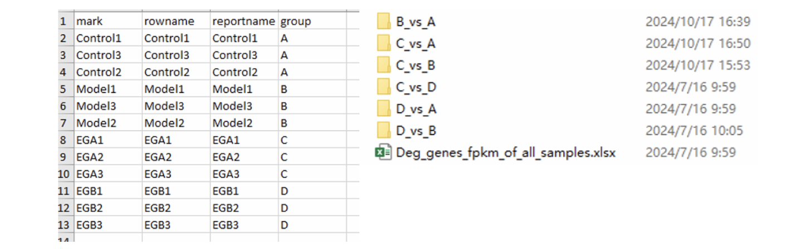
Task: Select Model2 cell in reportname column
Action: 244,123
